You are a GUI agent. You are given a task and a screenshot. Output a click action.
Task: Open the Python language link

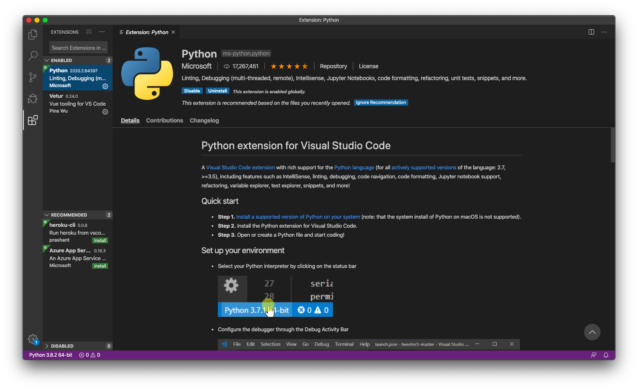tap(354, 168)
